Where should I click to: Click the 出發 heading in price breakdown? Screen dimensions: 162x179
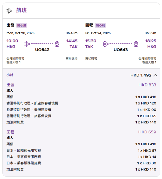pos(10,85)
